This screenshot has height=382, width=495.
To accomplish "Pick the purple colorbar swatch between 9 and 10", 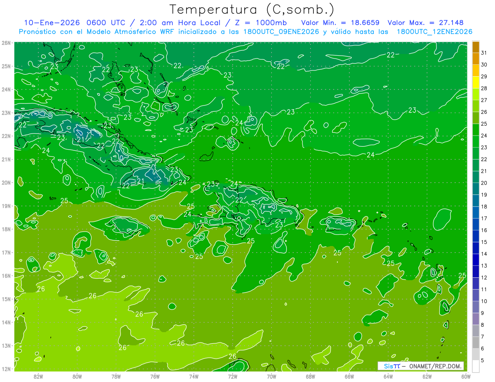I will (x=476, y=307).
